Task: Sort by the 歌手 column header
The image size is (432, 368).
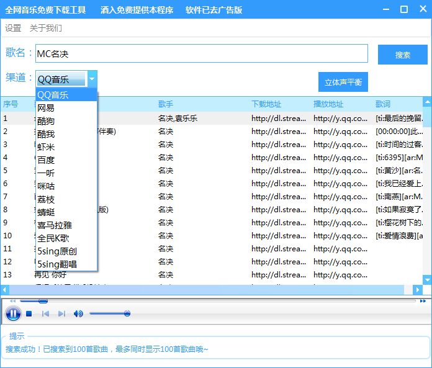Action: pos(166,104)
